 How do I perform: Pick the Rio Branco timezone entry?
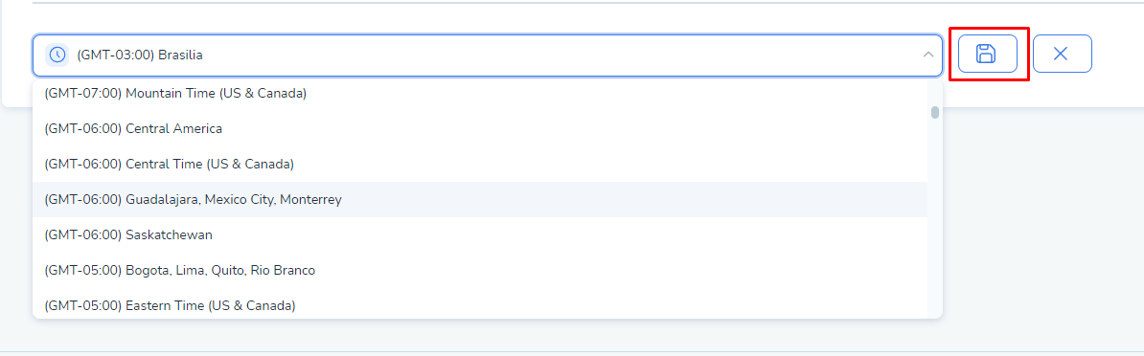click(480, 271)
